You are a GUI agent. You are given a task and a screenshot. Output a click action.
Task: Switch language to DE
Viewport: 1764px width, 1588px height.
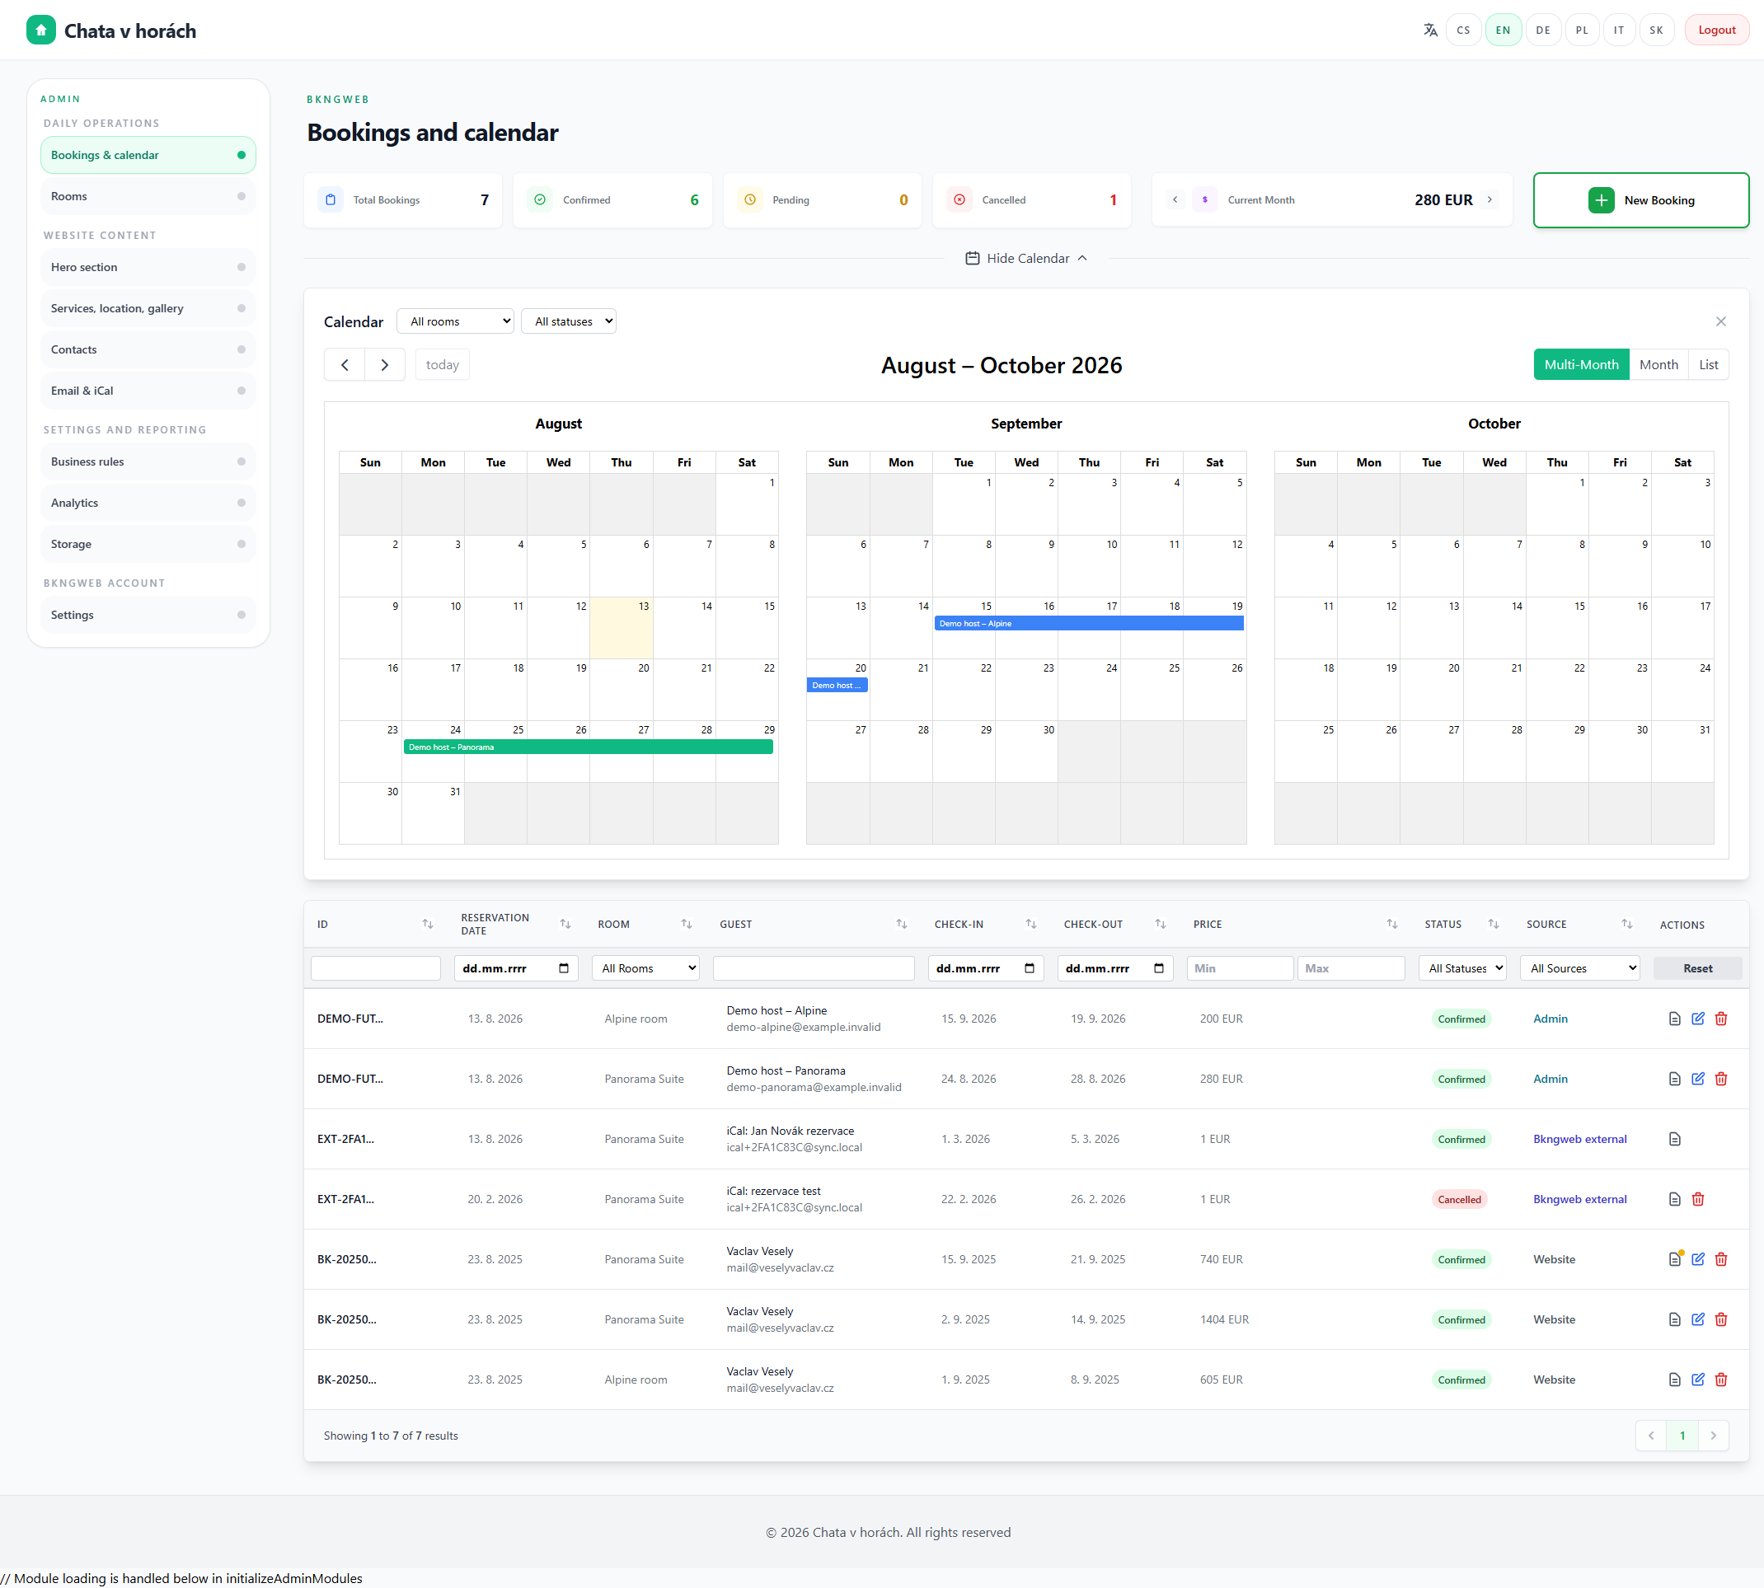1543,30
